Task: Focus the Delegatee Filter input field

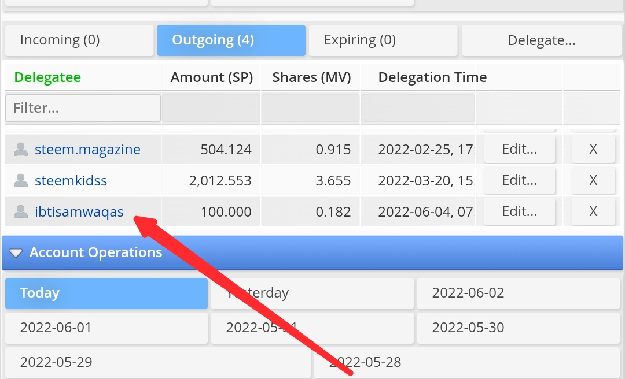Action: tap(83, 108)
